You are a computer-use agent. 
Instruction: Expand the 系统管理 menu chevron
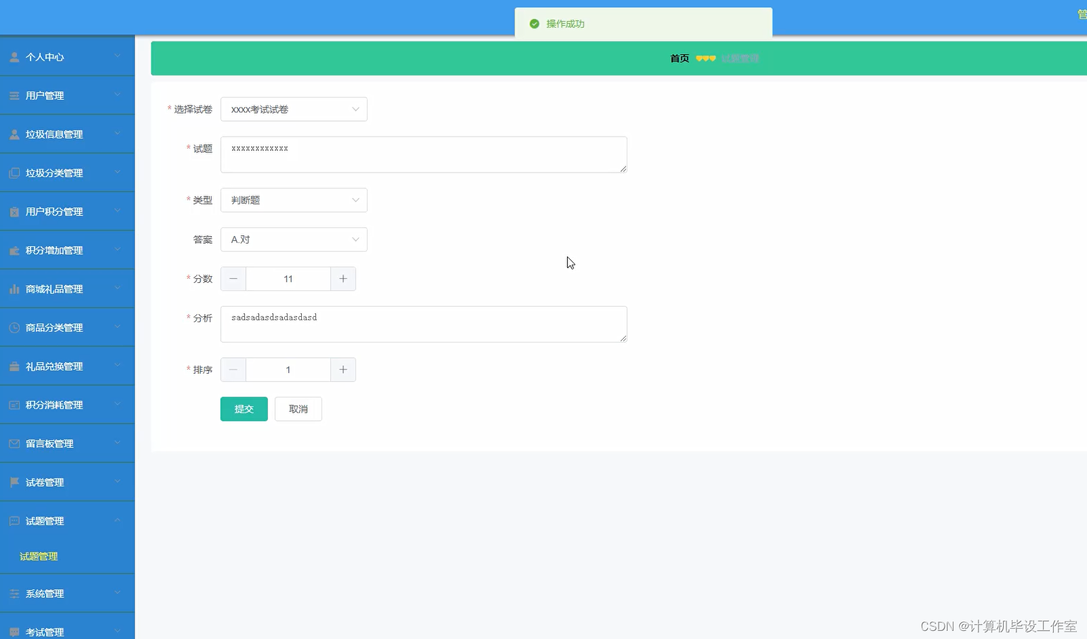[x=117, y=592]
